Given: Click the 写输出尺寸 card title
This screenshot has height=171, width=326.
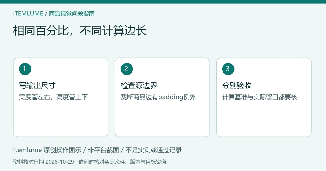Looking at the screenshot, I should tap(37, 85).
